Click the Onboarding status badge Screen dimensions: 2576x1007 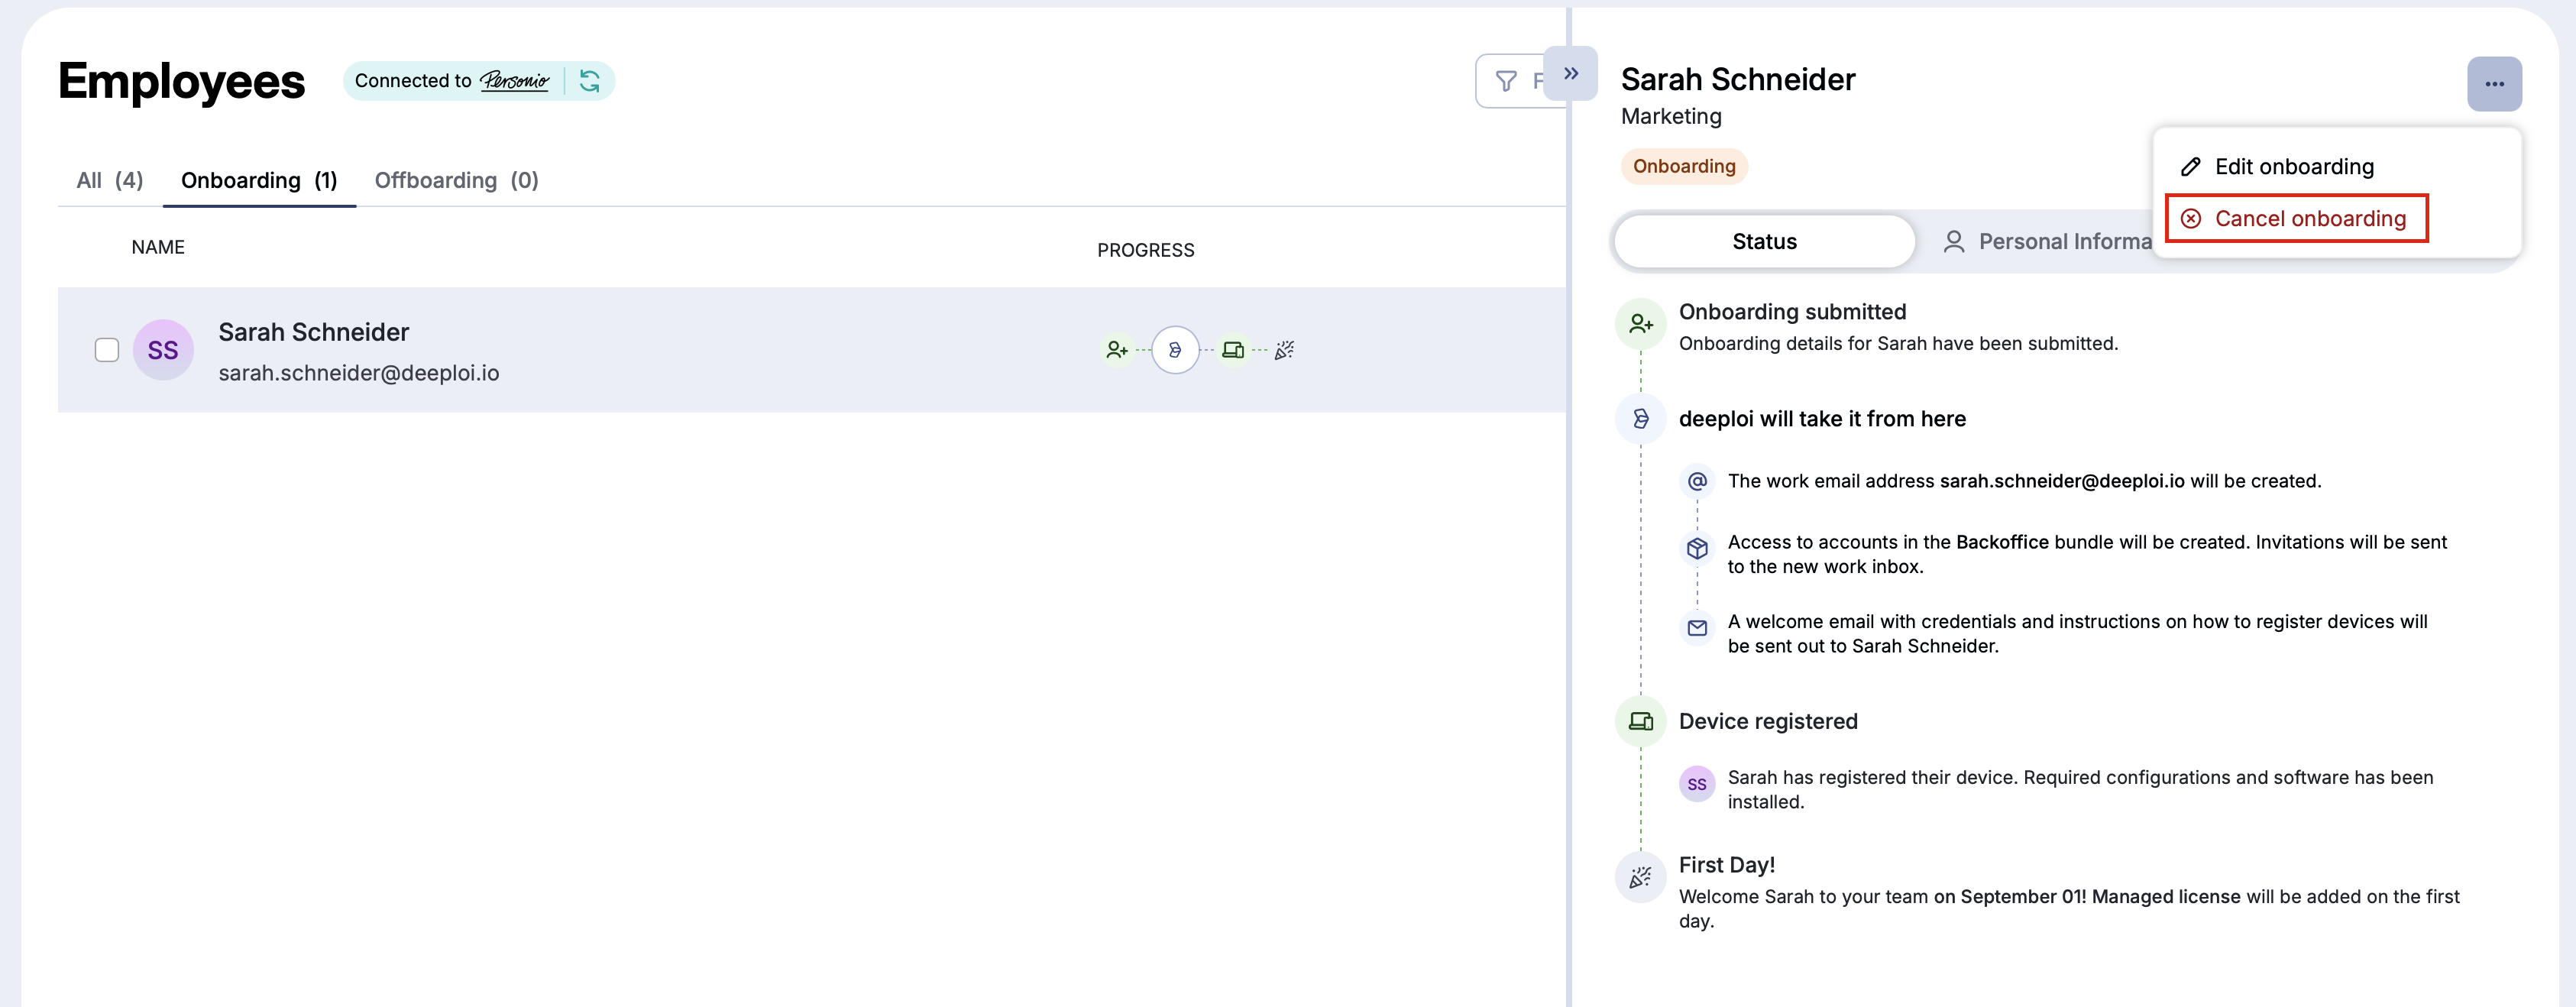point(1684,167)
